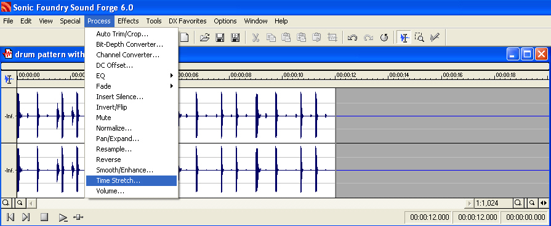
Task: Click the Repeat circular arrow icon
Action: coord(384,38)
